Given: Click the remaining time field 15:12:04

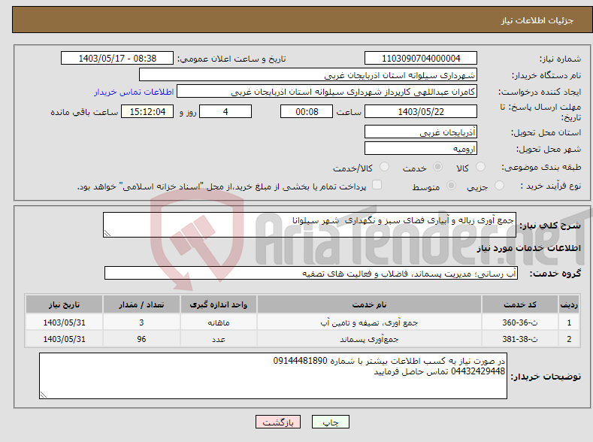Looking at the screenshot, I should pyautogui.click(x=147, y=111).
